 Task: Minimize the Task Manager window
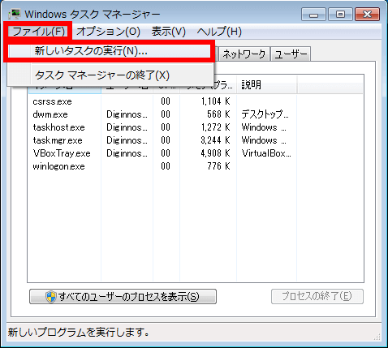(314, 14)
